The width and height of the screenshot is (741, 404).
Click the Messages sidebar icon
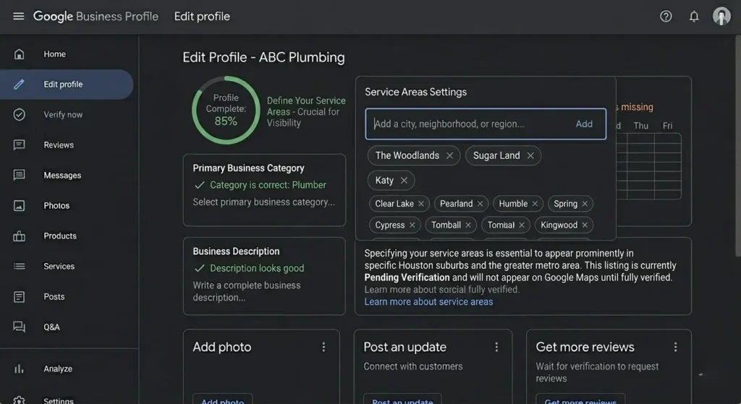pos(19,175)
